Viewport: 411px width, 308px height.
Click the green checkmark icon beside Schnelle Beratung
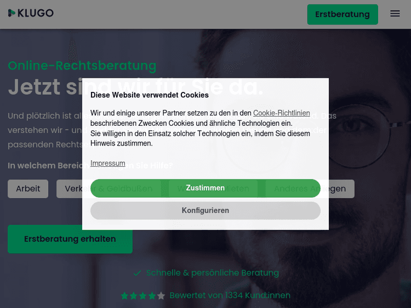(x=137, y=273)
